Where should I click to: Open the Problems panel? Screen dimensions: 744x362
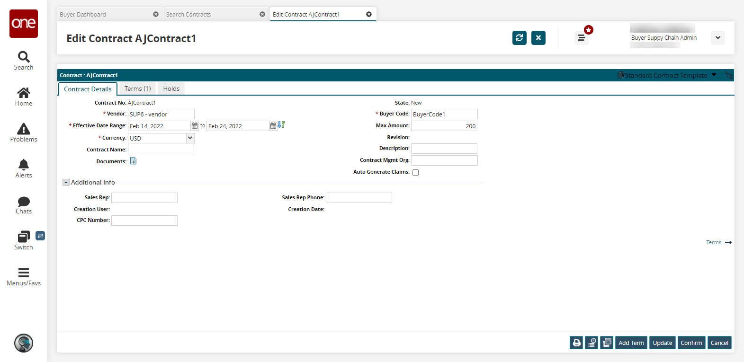click(x=24, y=132)
